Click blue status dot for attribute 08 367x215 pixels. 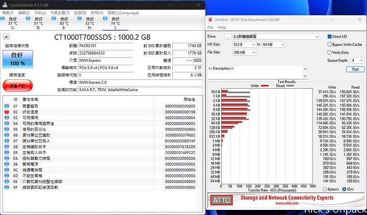(7, 147)
